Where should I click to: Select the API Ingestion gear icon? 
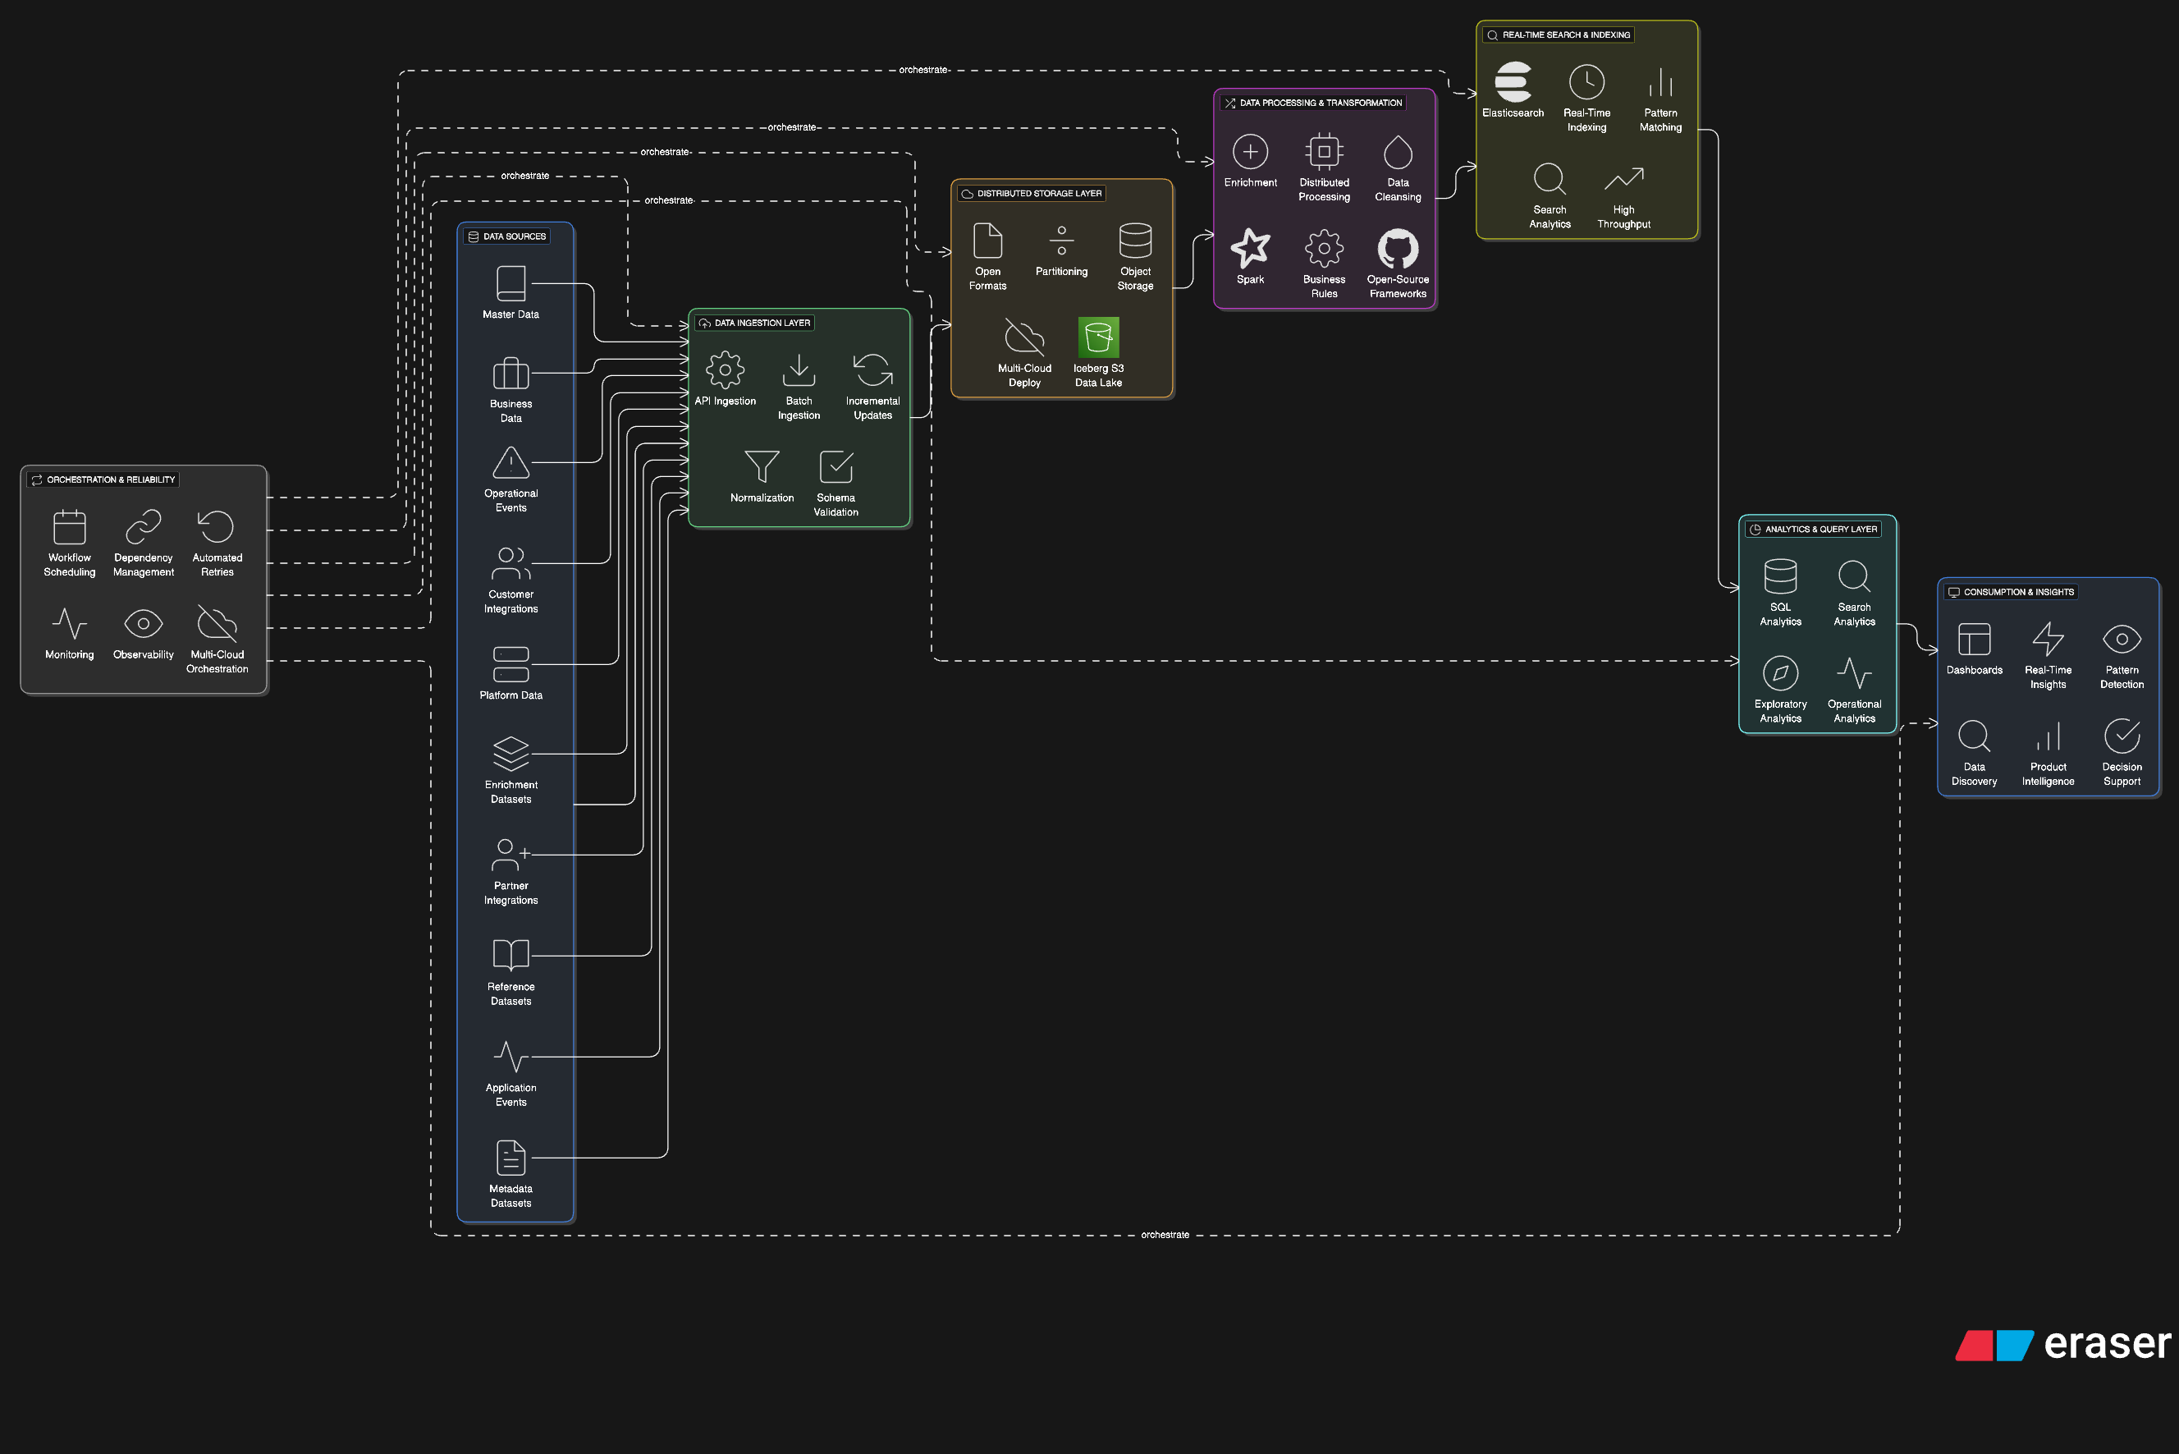[x=726, y=368]
